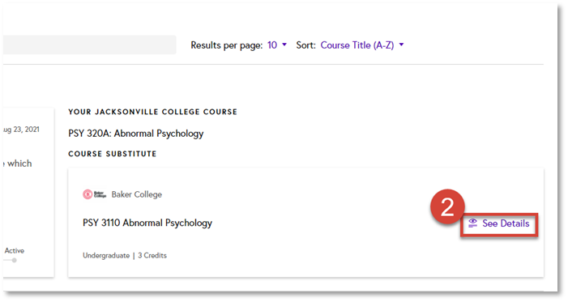Click PSY 320A: Abnormal Psychology course name
The image size is (568, 302).
[136, 134]
